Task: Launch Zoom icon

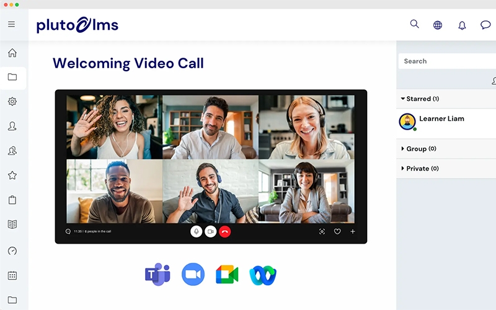Action: 193,274
